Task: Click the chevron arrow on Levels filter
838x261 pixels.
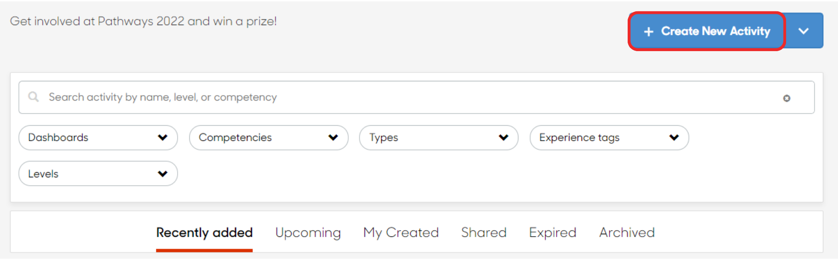Action: (x=163, y=173)
